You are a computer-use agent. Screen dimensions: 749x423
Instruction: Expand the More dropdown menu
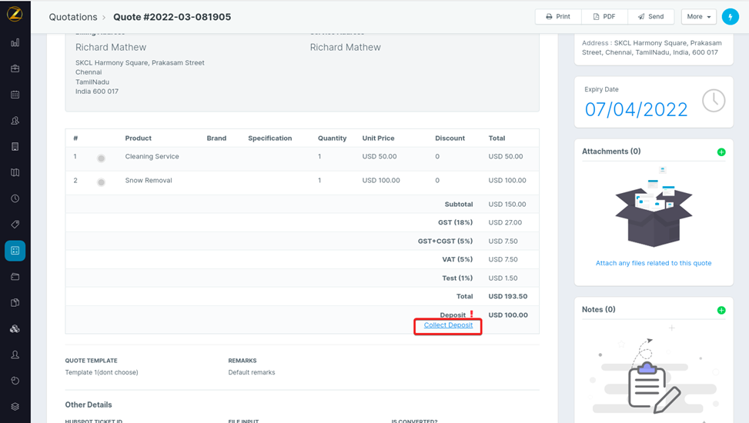click(x=698, y=17)
